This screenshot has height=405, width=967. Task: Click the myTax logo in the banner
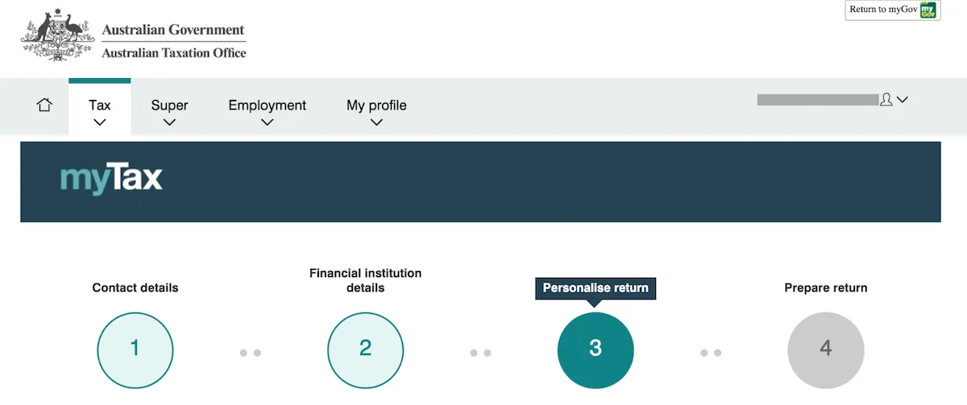(x=111, y=180)
